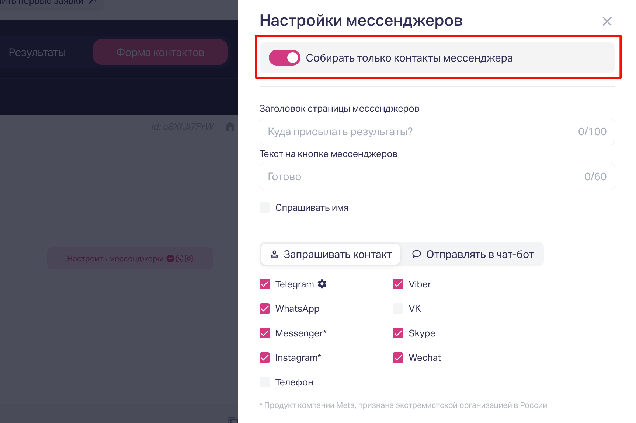Viewport: 636px width, 423px height.
Task: Click the Настроить мессенджеры button
Action: 130,258
